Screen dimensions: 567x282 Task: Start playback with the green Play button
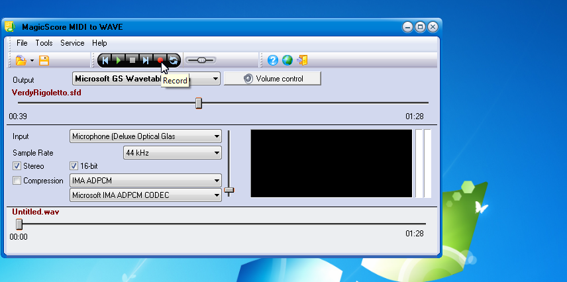(x=119, y=60)
